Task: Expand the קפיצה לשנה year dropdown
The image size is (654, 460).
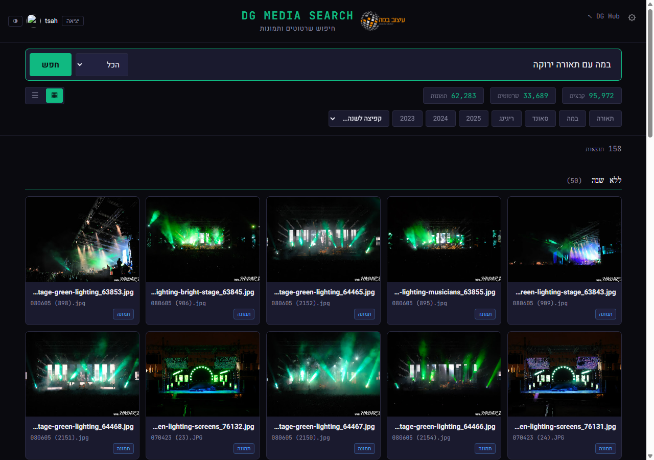Action: (x=359, y=119)
